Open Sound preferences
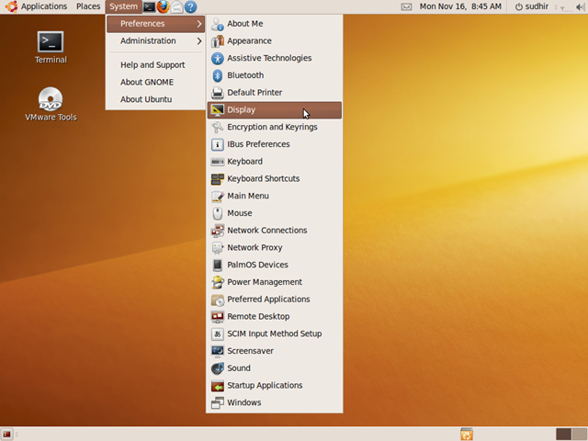The image size is (588, 441). coord(239,368)
